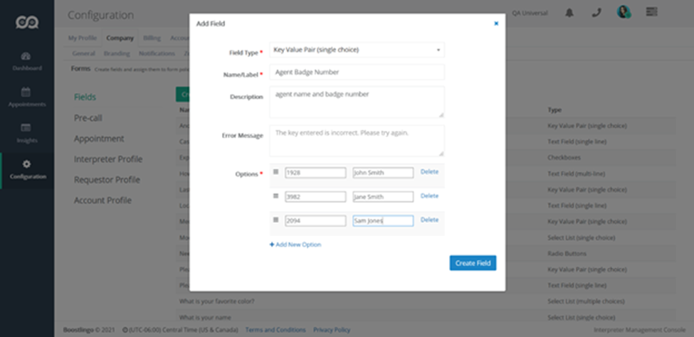The image size is (694, 337).
Task: Open Appointments calendar in sidebar
Action: click(26, 97)
